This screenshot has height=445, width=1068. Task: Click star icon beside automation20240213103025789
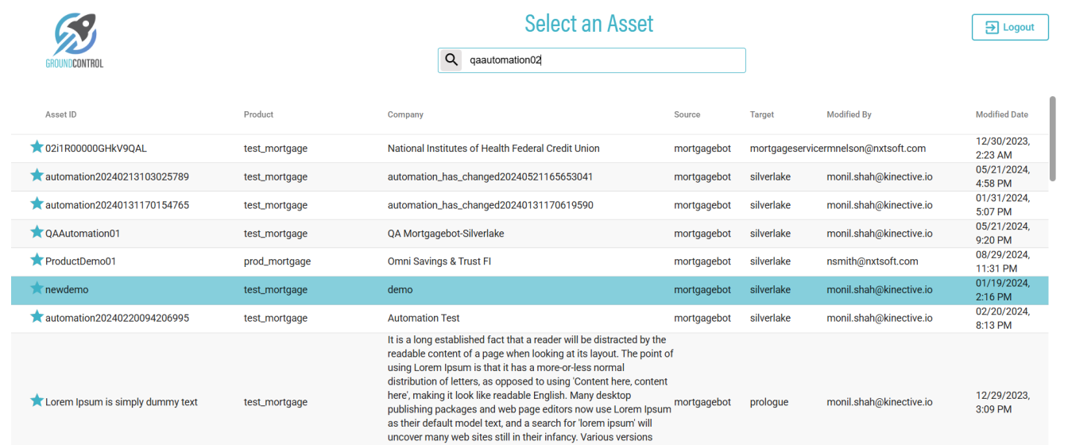point(37,176)
